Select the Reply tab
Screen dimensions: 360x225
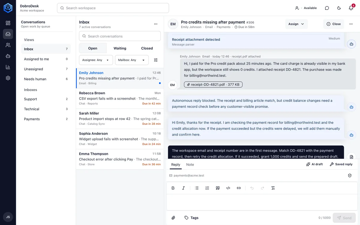pyautogui.click(x=176, y=164)
